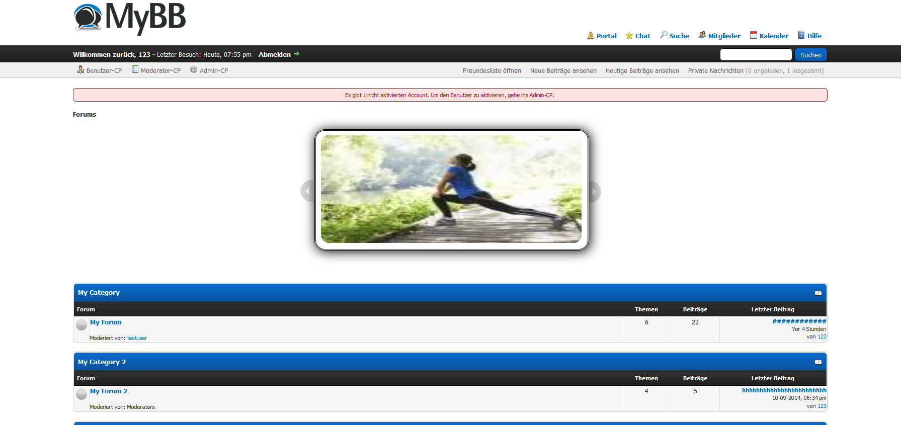Open the Portal bell icon

tap(591, 36)
